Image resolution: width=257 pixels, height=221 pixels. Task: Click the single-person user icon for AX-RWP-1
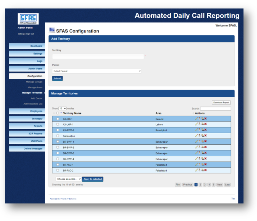199,130
